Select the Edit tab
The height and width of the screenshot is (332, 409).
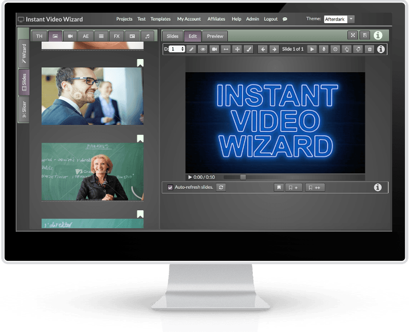pos(193,36)
